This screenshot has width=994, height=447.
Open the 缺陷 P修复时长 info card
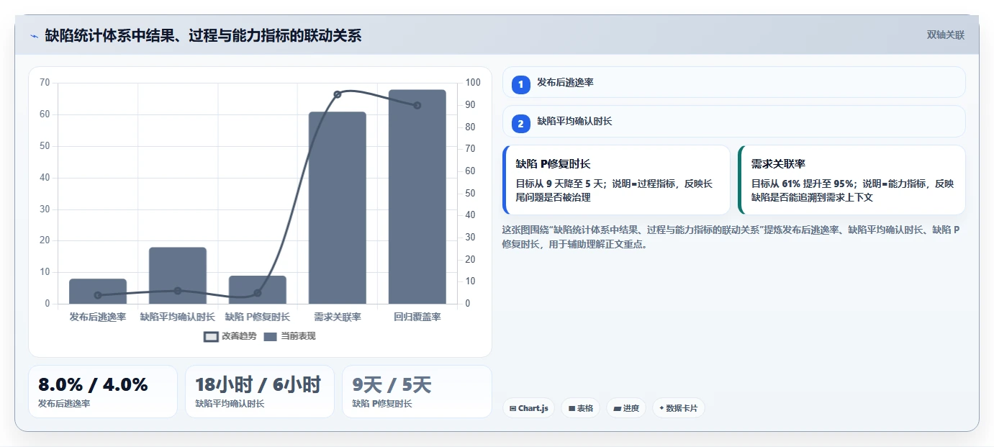[x=617, y=180]
